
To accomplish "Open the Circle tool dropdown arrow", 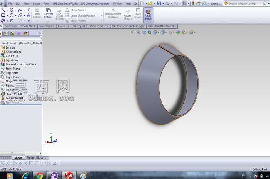I will tap(16, 10).
